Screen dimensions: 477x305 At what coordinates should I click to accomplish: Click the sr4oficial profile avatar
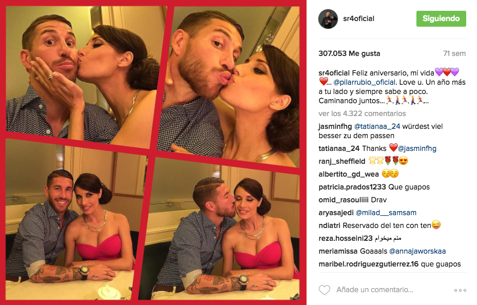click(x=328, y=19)
